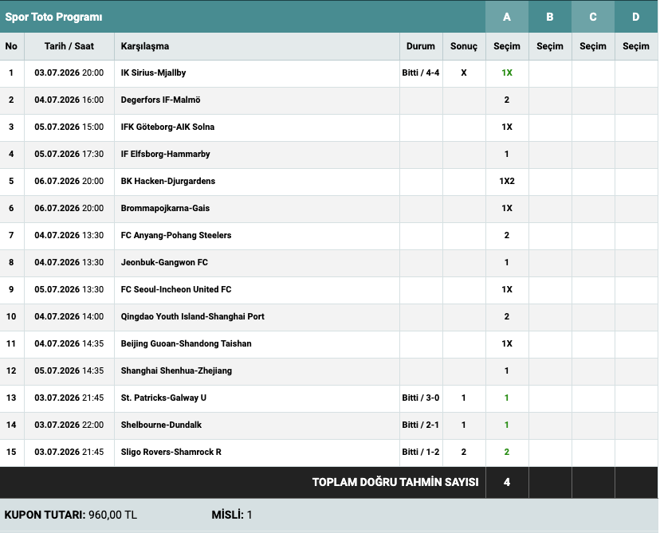Click the Seçim header under column A
Image resolution: width=660 pixels, height=533 pixels.
click(x=507, y=46)
